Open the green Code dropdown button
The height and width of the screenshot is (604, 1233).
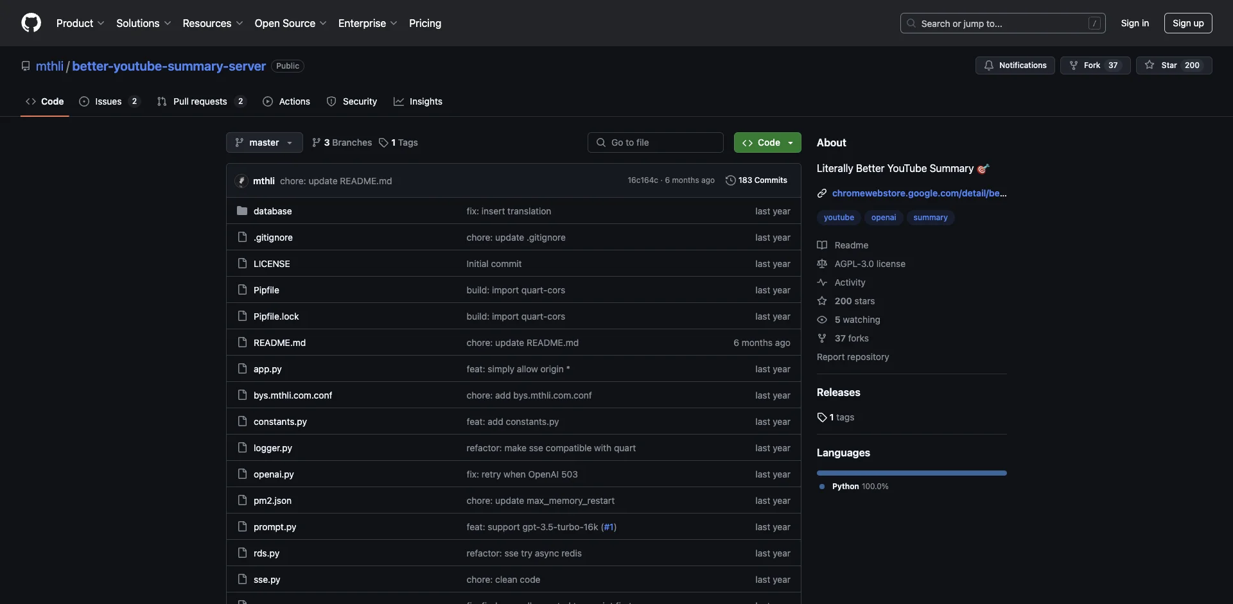(767, 142)
